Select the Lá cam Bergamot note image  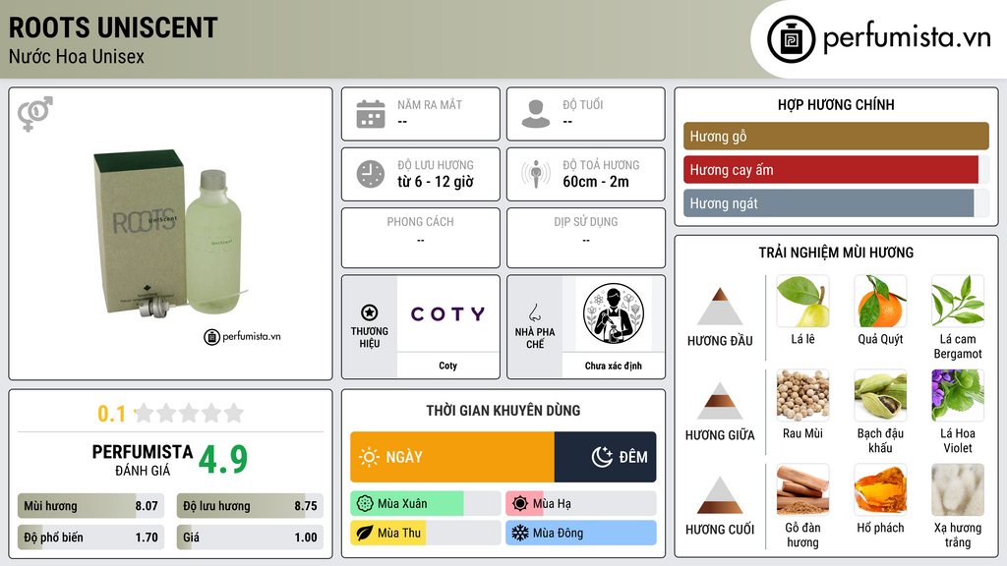pyautogui.click(x=958, y=302)
